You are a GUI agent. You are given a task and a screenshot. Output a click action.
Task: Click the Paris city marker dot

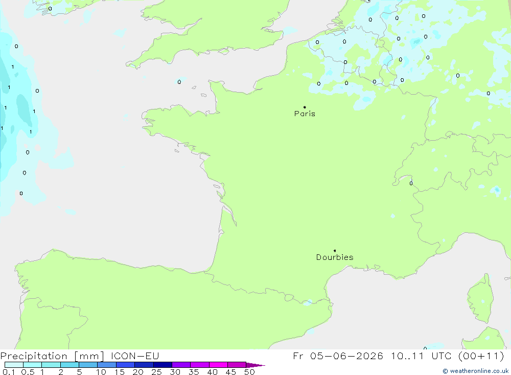click(305, 107)
